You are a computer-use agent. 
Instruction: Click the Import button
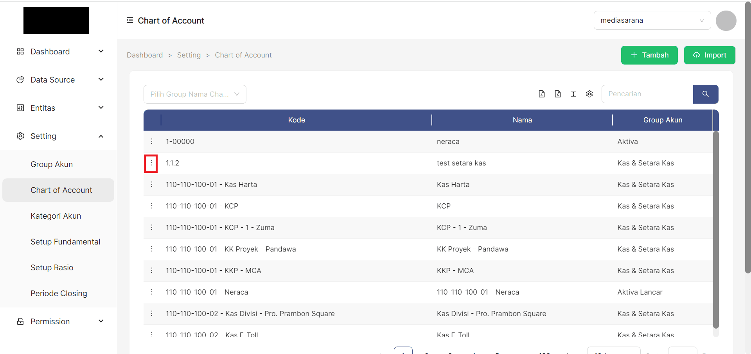pyautogui.click(x=709, y=55)
